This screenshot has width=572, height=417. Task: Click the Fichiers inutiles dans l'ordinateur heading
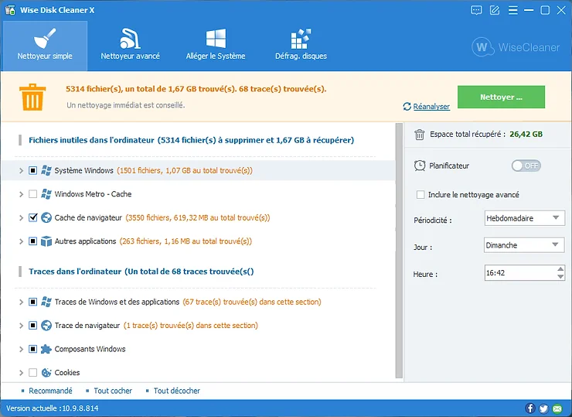[x=191, y=140]
